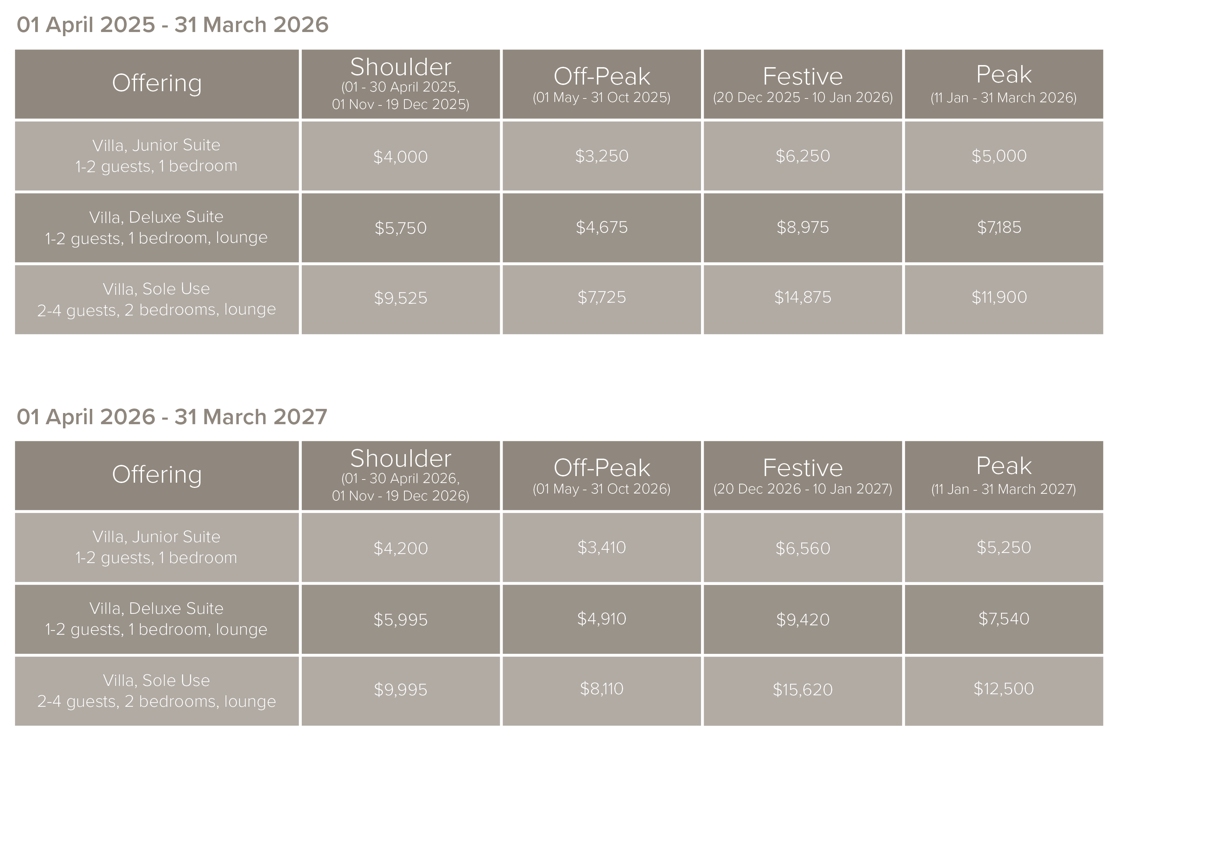Click the $7,185 peak rate cell
The image size is (1221, 863).
pos(999,228)
